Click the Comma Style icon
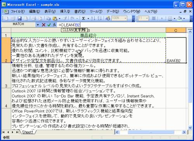 162,19
